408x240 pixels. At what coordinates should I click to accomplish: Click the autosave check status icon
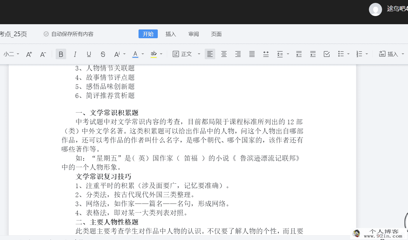pos(46,34)
